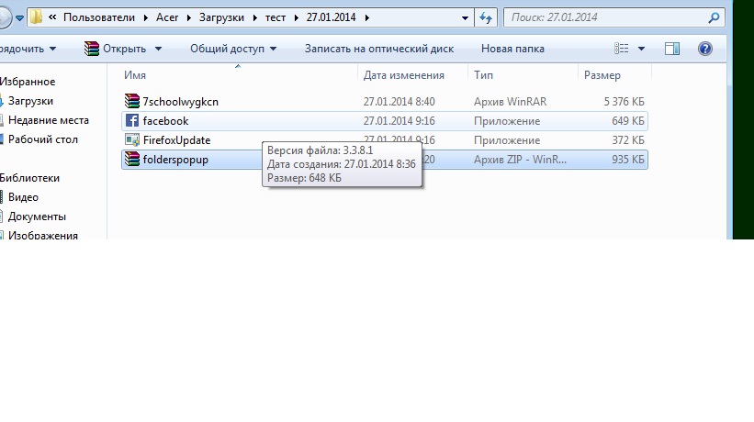This screenshot has height=422, width=754.
Task: Open the Видео library in sidebar
Action: [23, 197]
